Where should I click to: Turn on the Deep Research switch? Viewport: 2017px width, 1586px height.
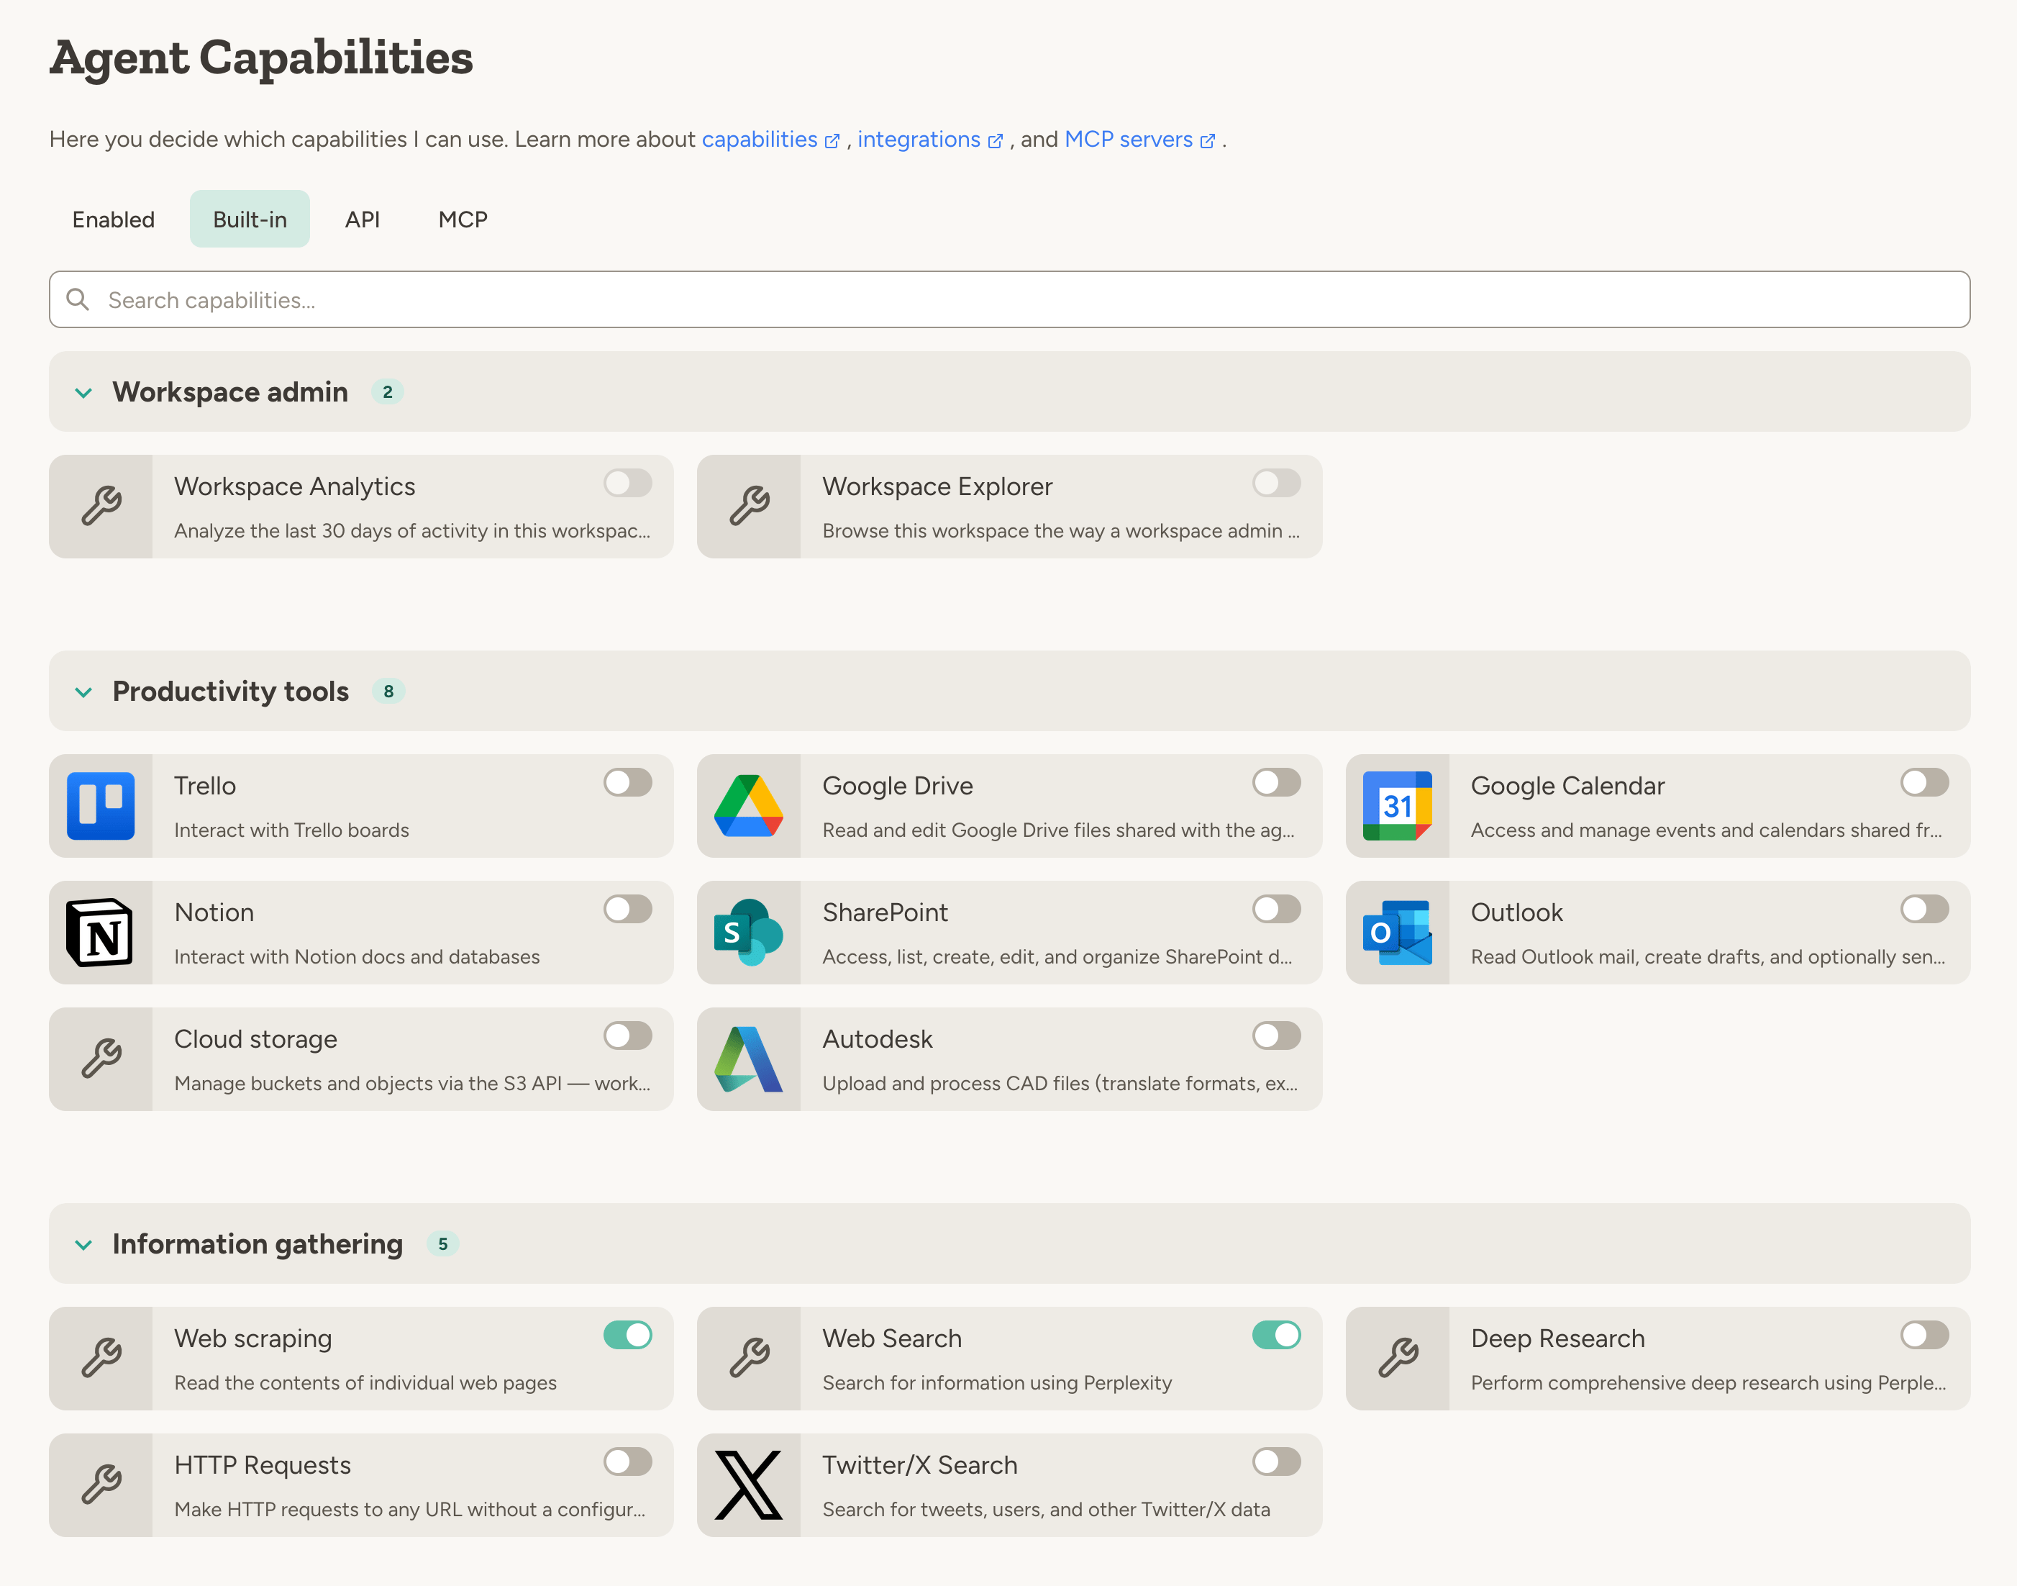click(x=1924, y=1334)
